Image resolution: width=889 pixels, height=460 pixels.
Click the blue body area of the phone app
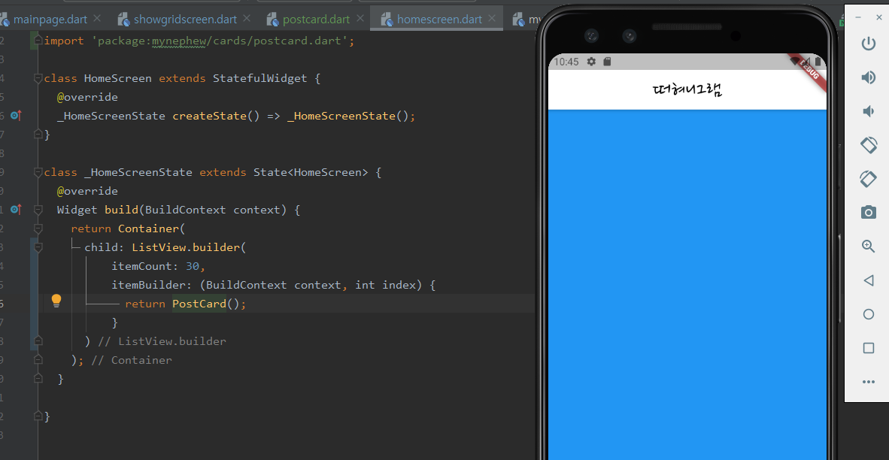[x=687, y=283]
